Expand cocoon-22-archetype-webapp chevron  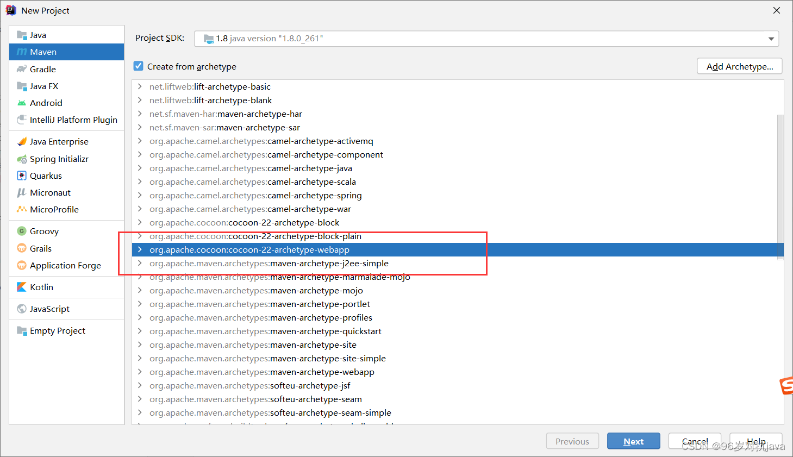(140, 249)
